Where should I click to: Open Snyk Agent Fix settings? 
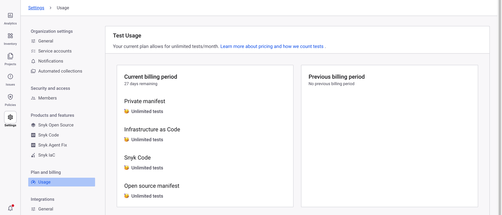[x=52, y=145]
